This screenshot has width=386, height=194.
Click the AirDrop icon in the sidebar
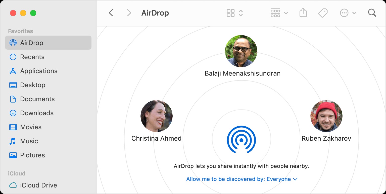[13, 43]
